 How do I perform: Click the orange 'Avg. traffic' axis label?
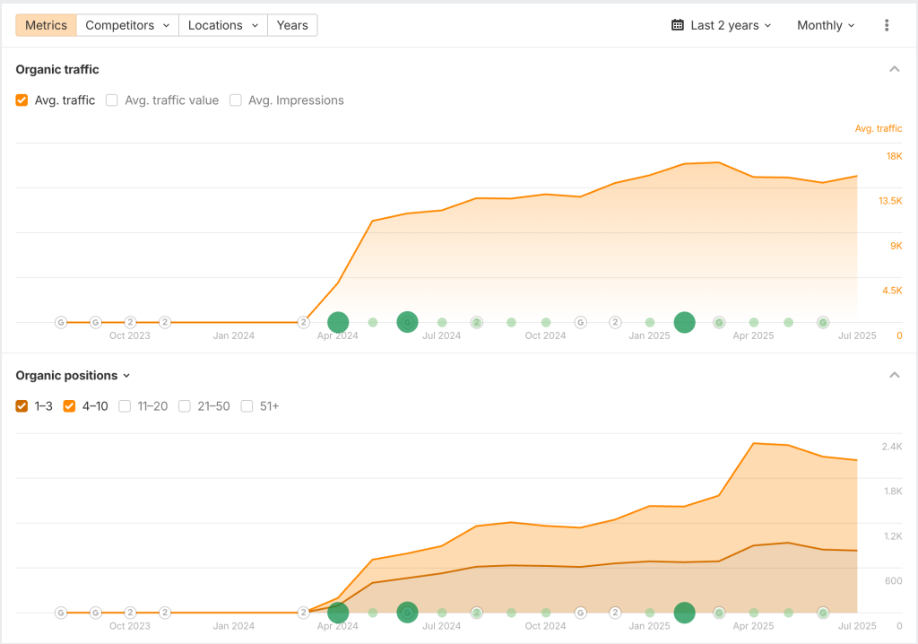[879, 128]
